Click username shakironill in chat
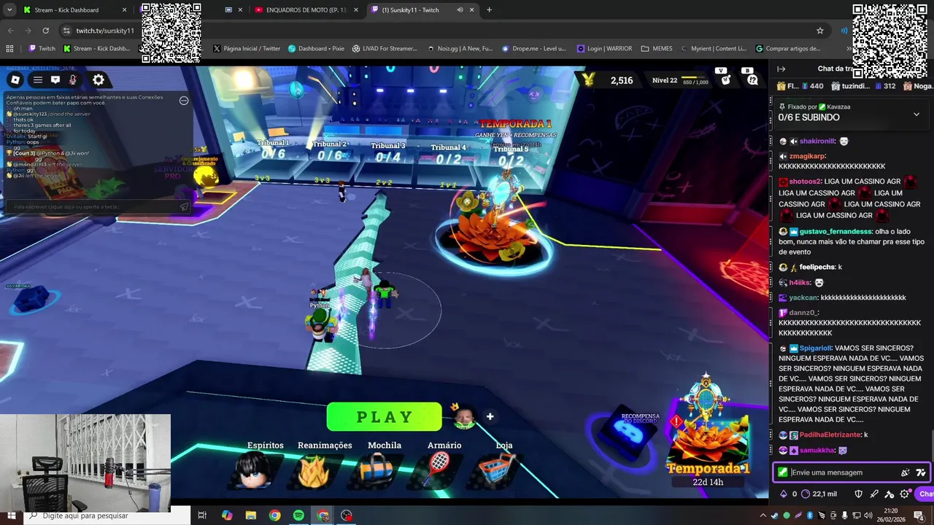This screenshot has height=525, width=934. (817, 141)
